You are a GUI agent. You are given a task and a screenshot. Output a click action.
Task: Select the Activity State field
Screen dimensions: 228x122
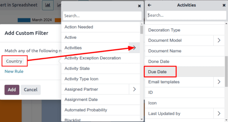coord(77,68)
